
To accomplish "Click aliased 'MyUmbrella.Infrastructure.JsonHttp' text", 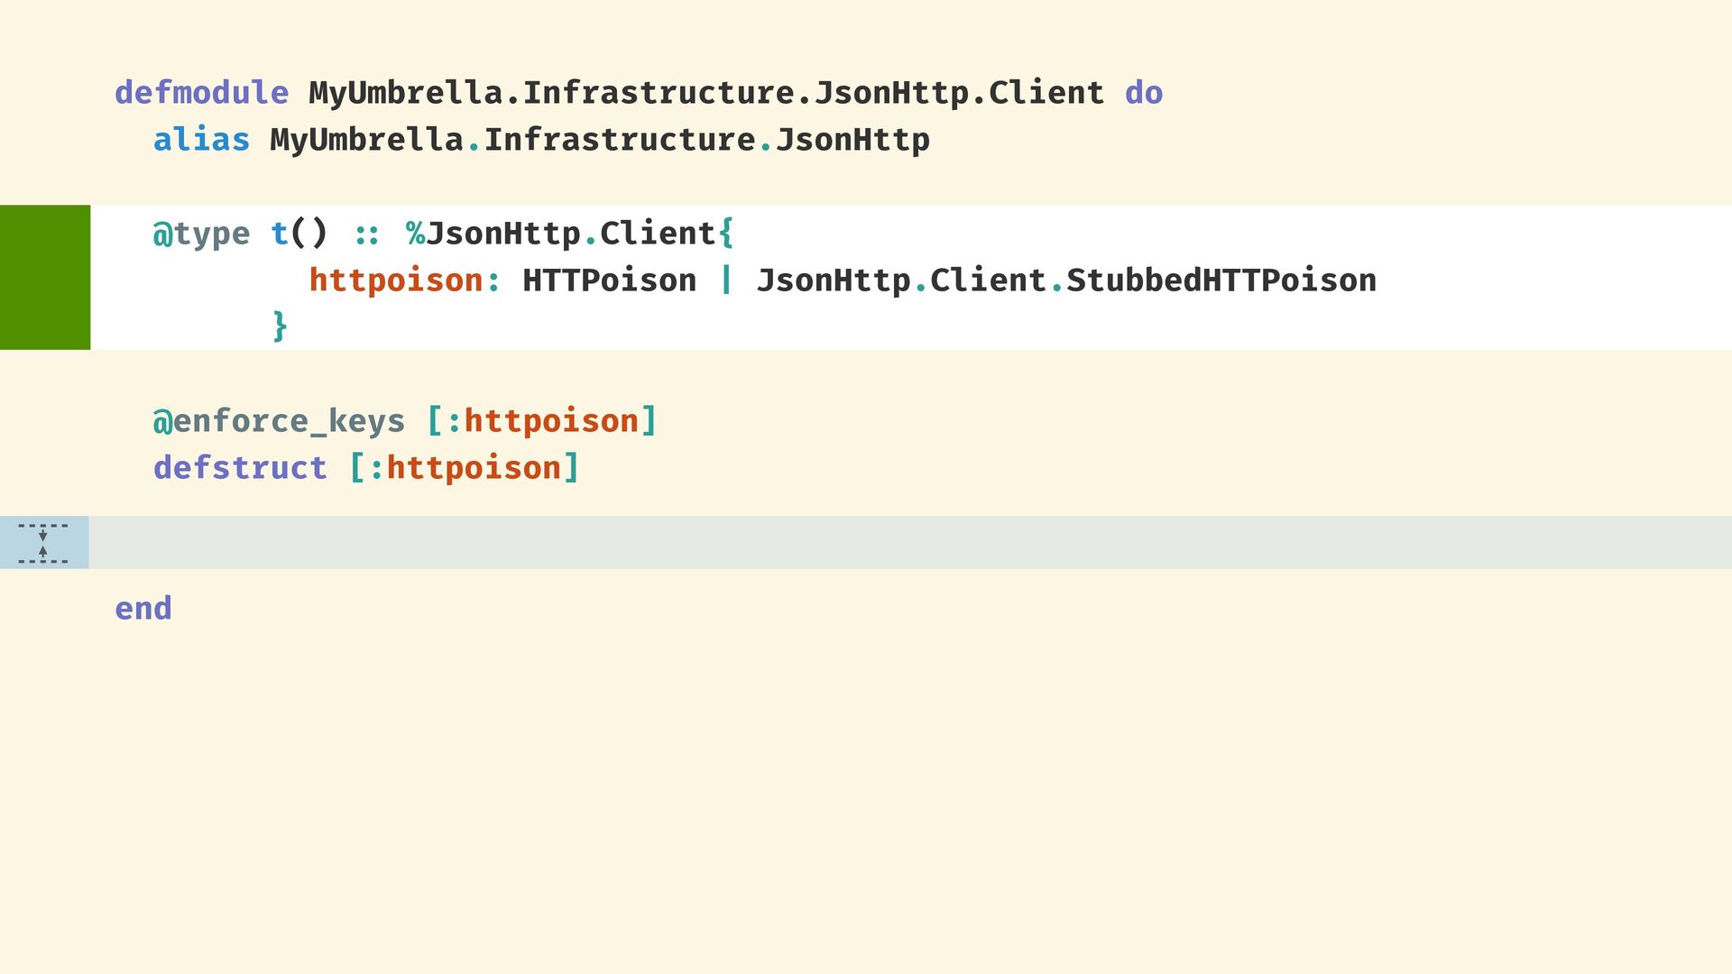I will click(600, 141).
